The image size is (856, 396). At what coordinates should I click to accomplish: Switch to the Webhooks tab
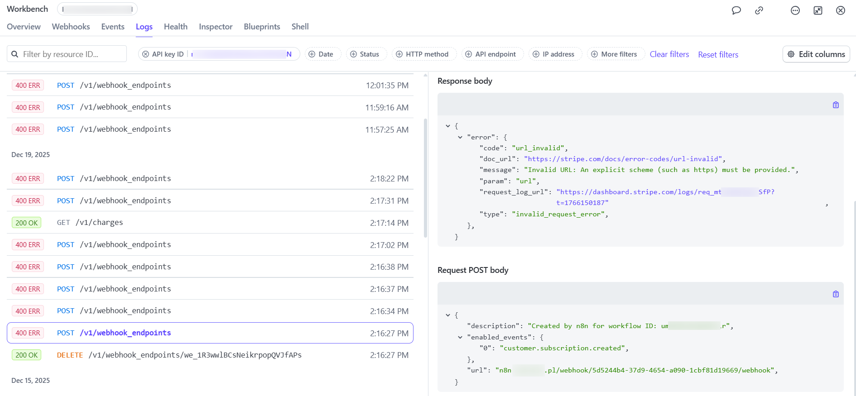[x=71, y=27]
